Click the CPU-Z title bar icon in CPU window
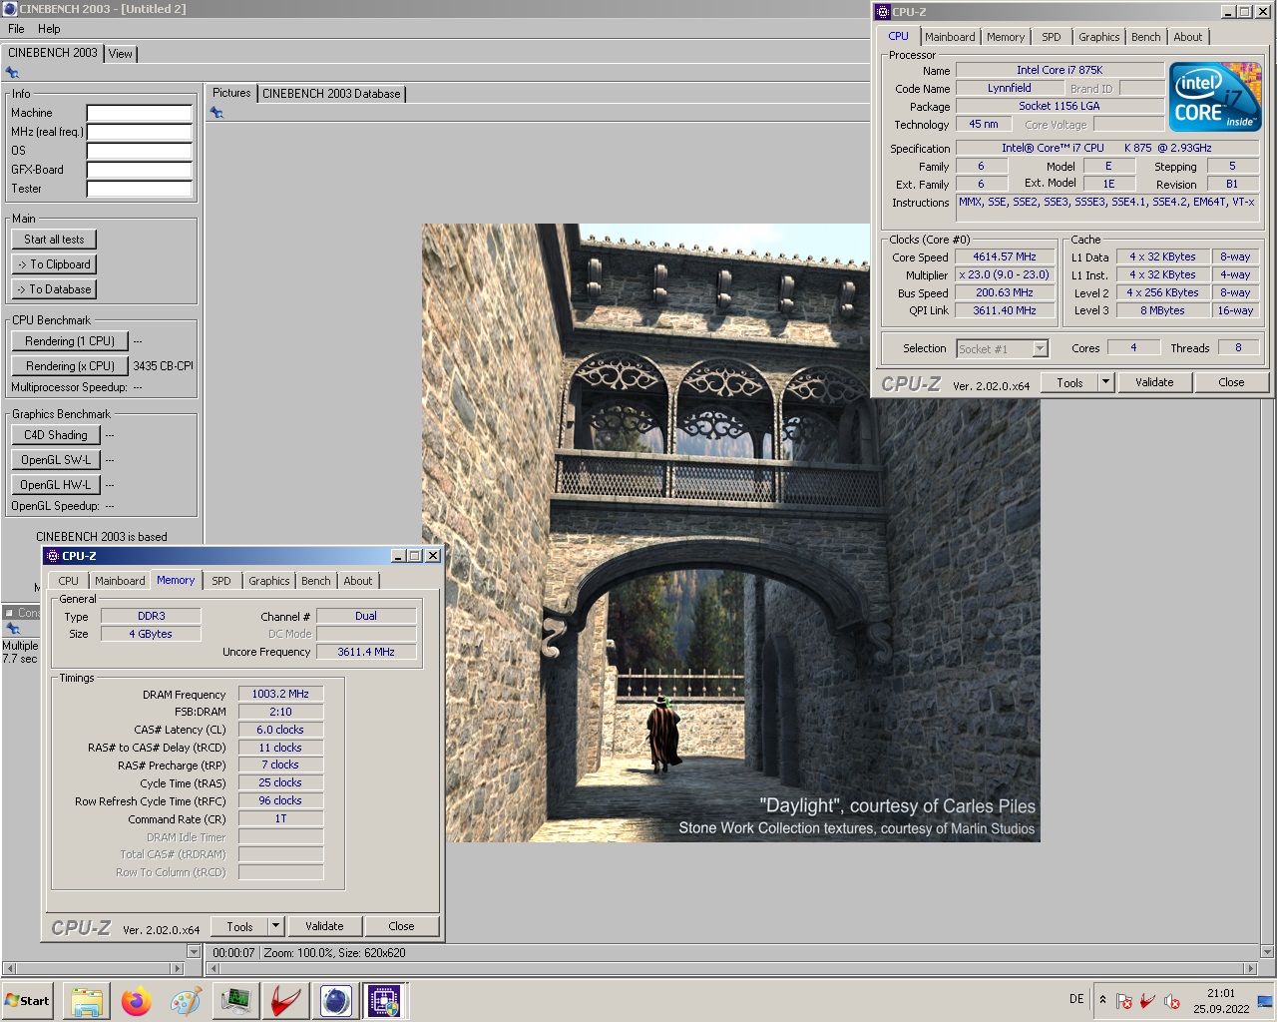1277x1022 pixels. [x=883, y=12]
